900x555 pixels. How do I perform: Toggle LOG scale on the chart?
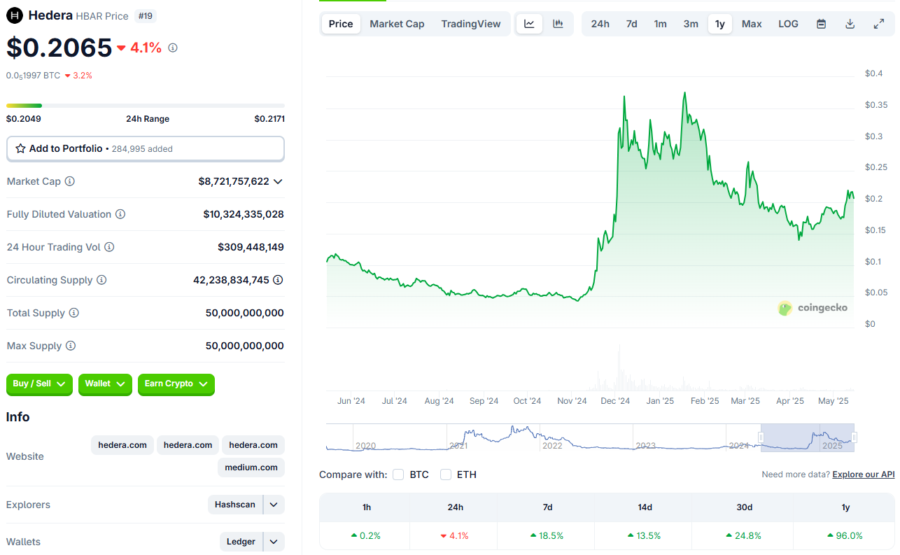click(x=788, y=24)
